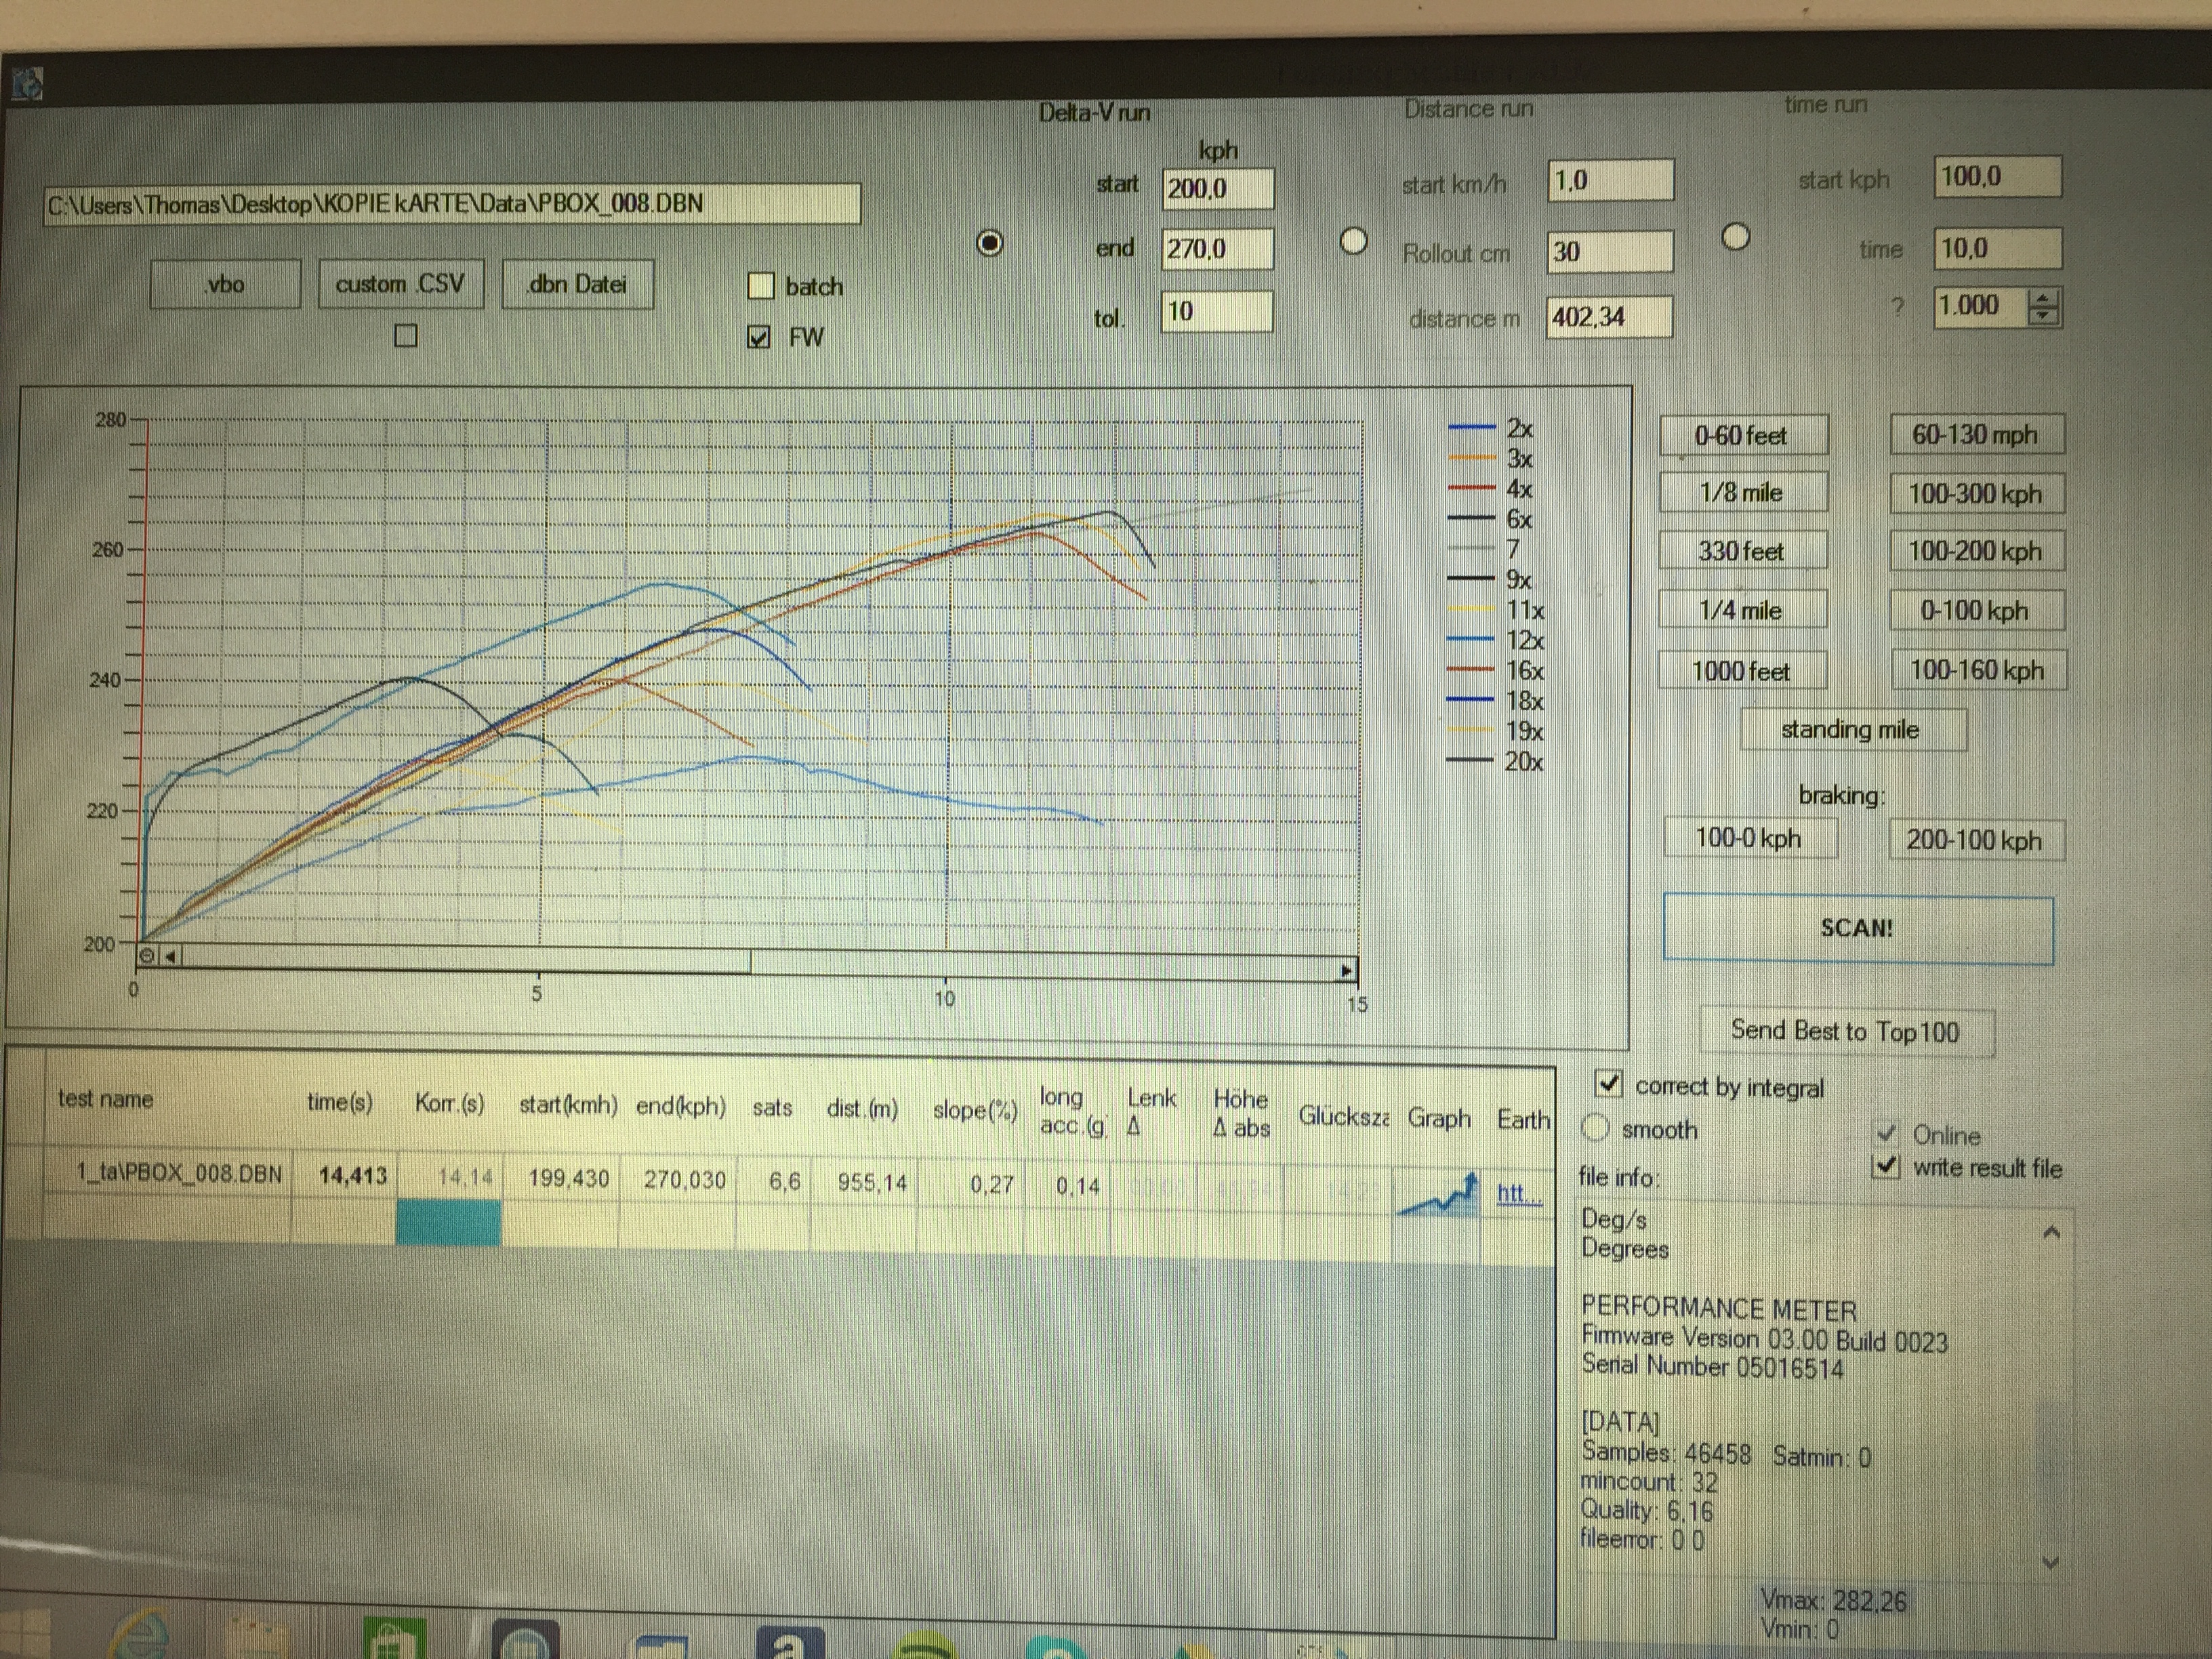Open the Earth link in results
Image resolution: width=2212 pixels, height=1659 pixels.
pyautogui.click(x=1519, y=1193)
